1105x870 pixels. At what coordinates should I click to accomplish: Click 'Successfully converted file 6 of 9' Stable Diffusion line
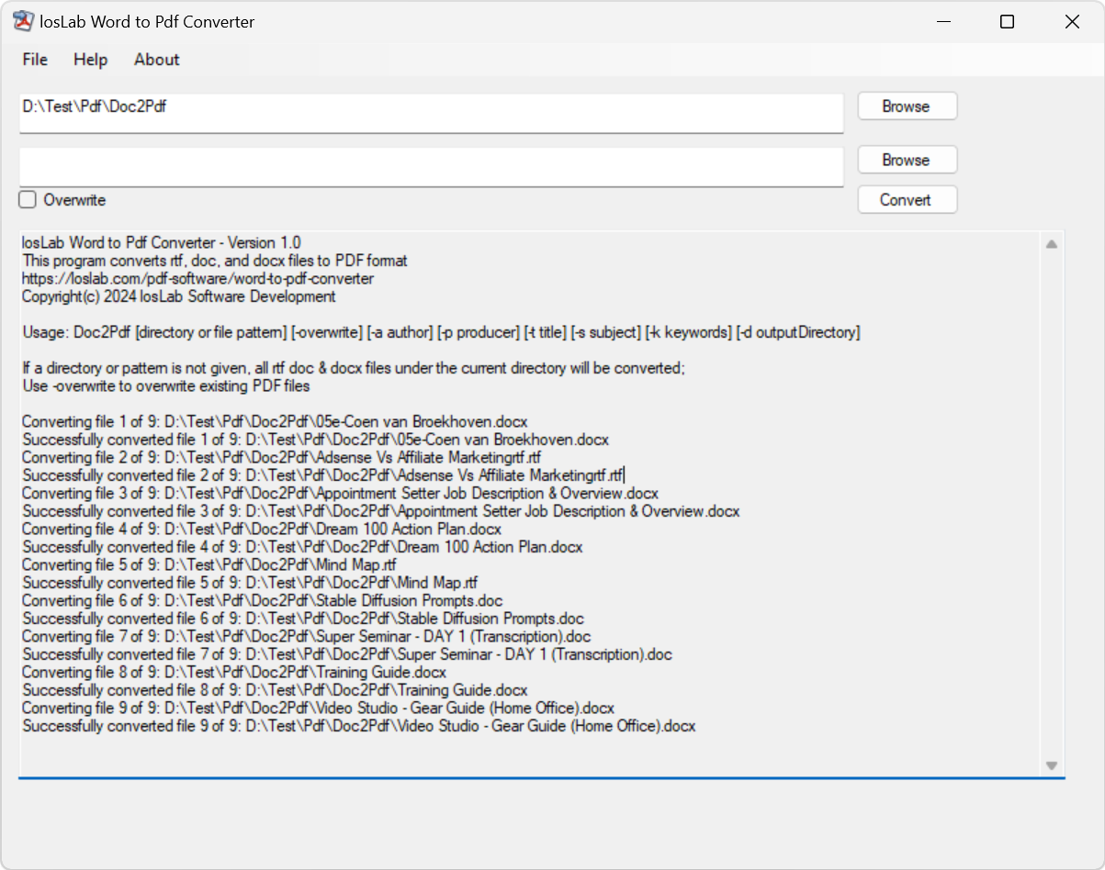coord(303,619)
